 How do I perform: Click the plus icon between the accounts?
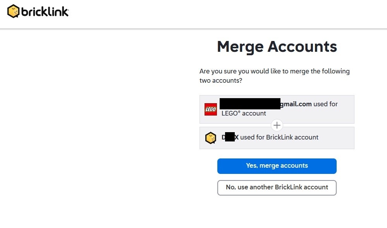(x=277, y=125)
